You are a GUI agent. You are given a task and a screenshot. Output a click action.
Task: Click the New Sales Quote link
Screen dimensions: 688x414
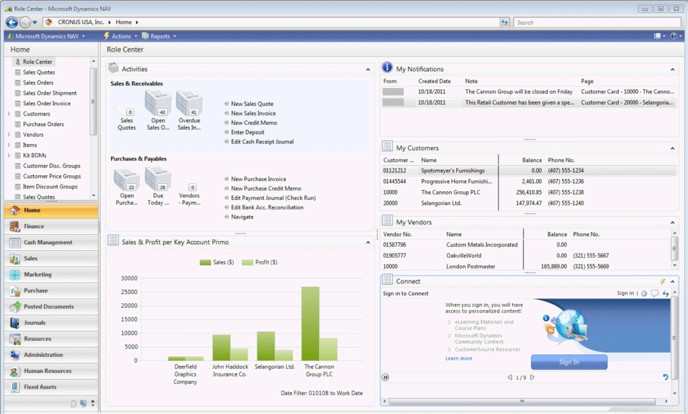(x=253, y=104)
